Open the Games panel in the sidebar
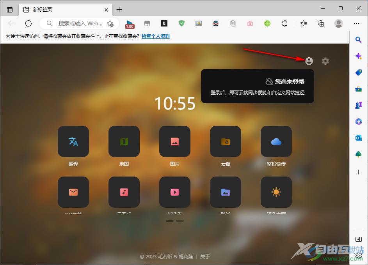This screenshot has height=265, width=368. [x=358, y=105]
